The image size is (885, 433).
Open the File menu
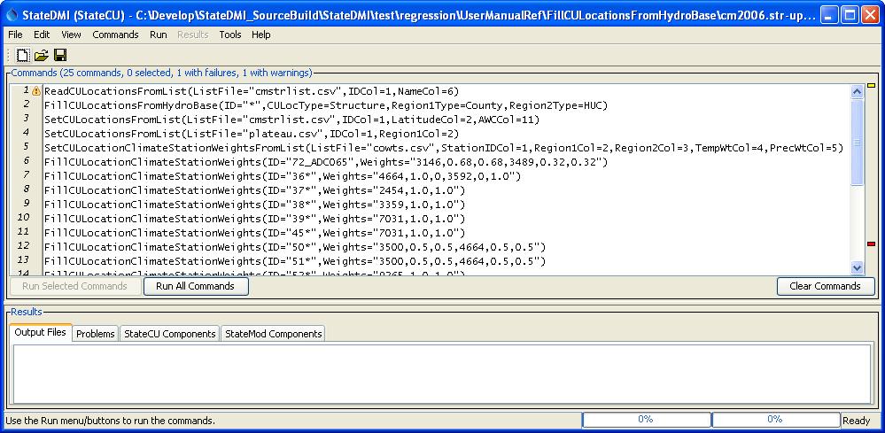15,35
